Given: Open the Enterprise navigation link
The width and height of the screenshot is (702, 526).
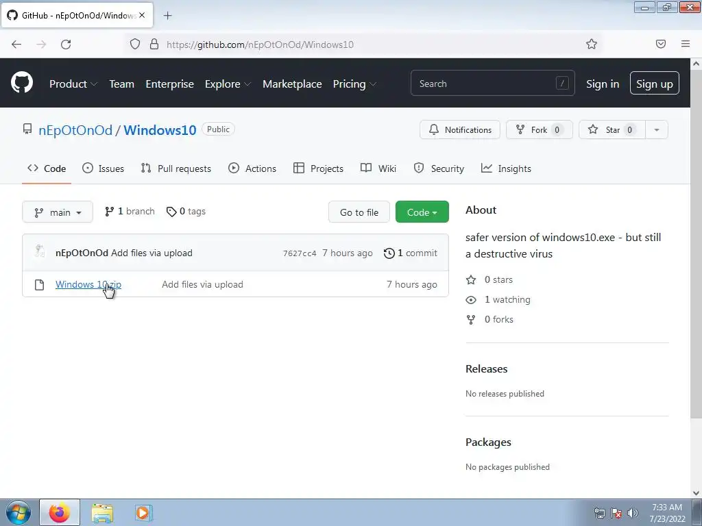Looking at the screenshot, I should (x=170, y=84).
